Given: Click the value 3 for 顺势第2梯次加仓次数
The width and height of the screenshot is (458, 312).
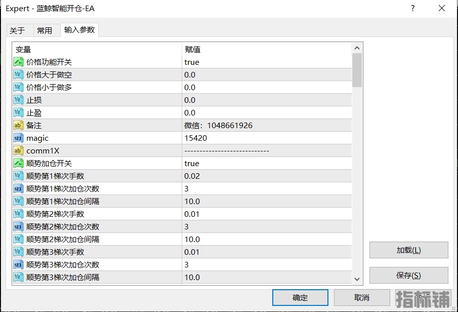Looking at the screenshot, I should [x=267, y=226].
